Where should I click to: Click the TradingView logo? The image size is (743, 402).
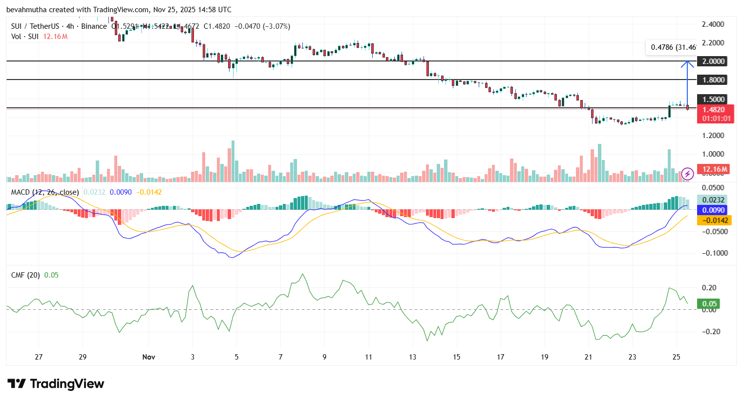click(x=54, y=384)
